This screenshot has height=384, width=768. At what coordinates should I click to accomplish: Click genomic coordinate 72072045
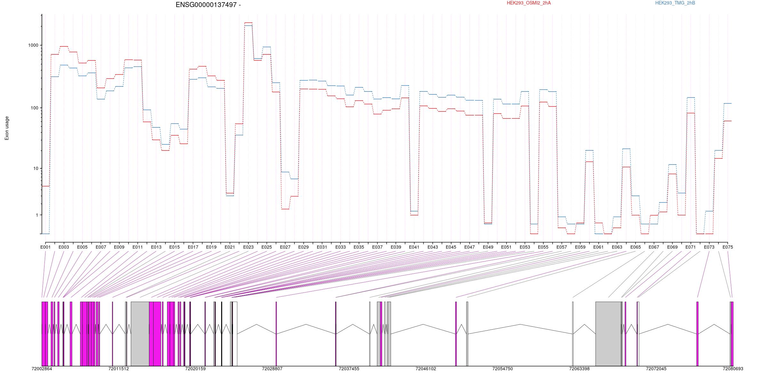(x=656, y=369)
